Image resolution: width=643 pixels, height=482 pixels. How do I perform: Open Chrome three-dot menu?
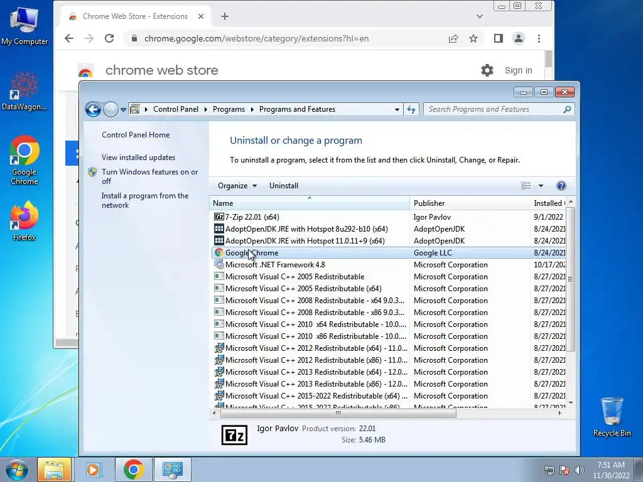539,38
